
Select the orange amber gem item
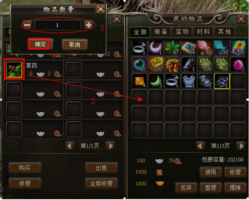click(139, 81)
